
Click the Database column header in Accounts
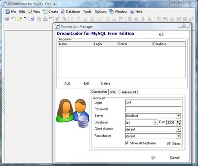[169, 44]
